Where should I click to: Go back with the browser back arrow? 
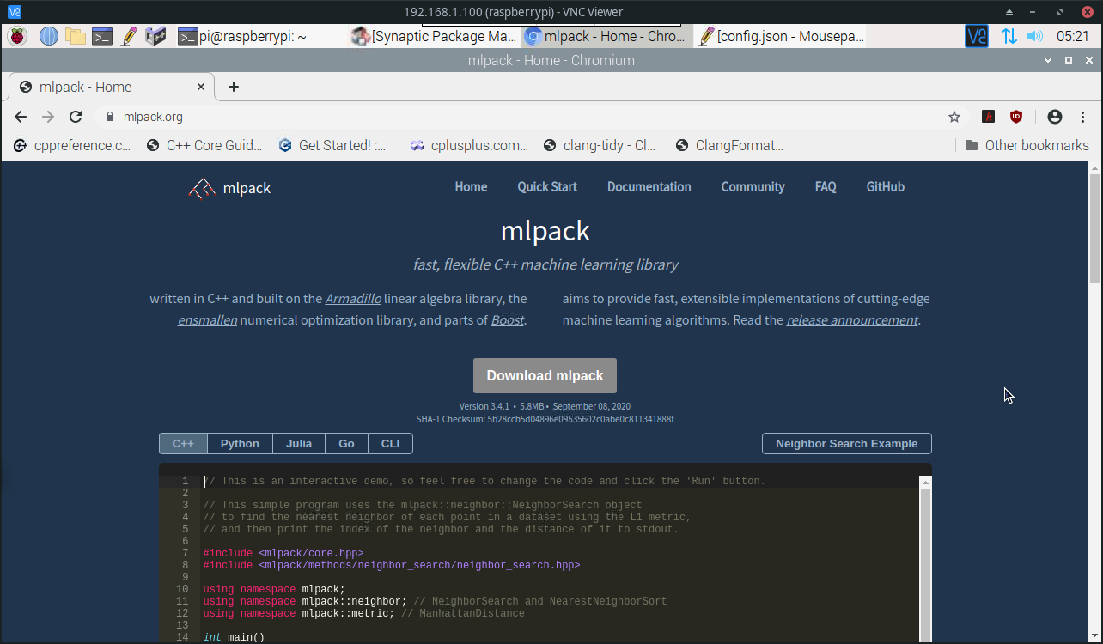[21, 117]
